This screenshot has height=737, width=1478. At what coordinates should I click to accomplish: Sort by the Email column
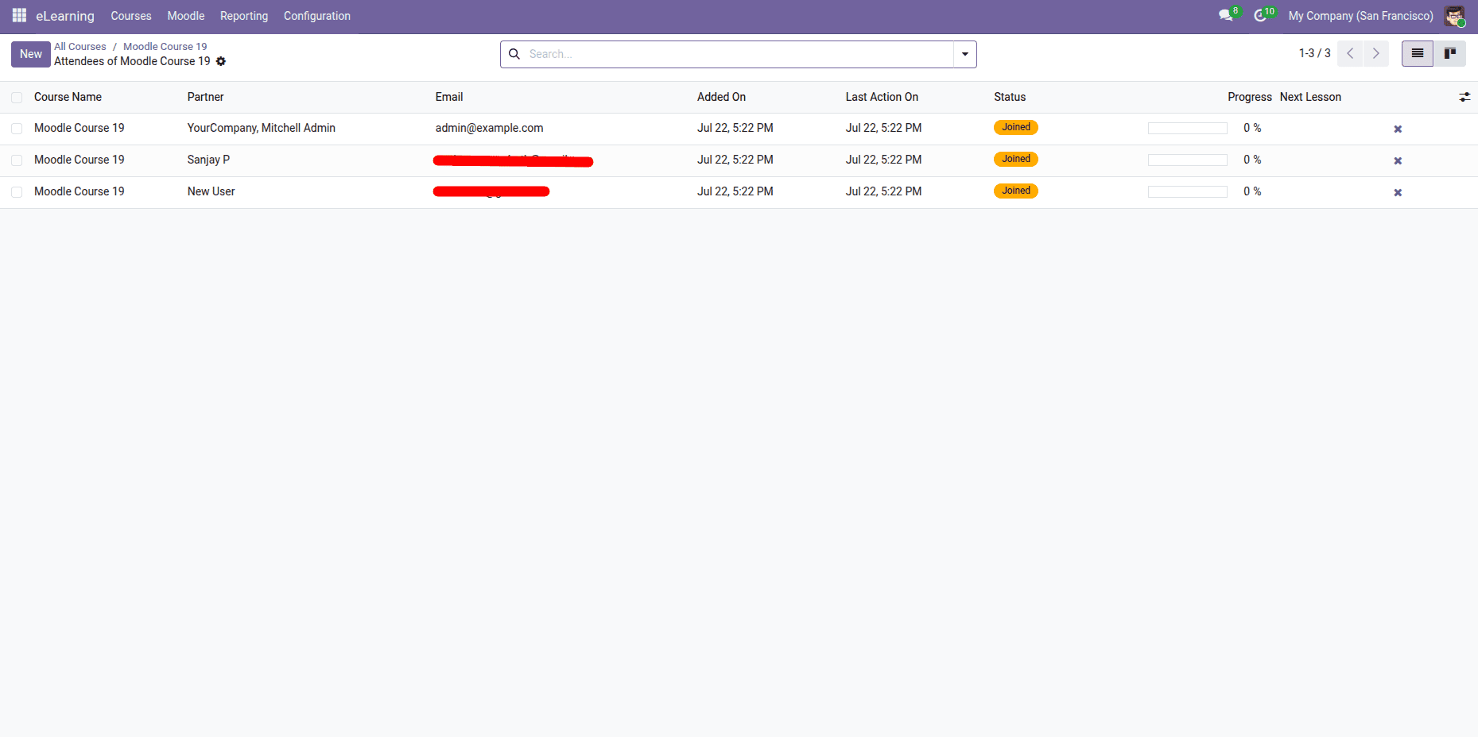click(x=449, y=97)
